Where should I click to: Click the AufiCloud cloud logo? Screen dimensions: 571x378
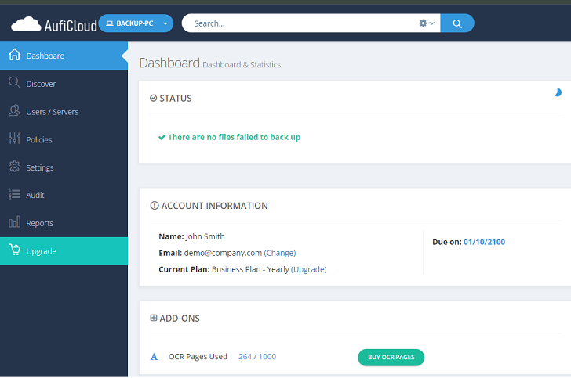(26, 24)
